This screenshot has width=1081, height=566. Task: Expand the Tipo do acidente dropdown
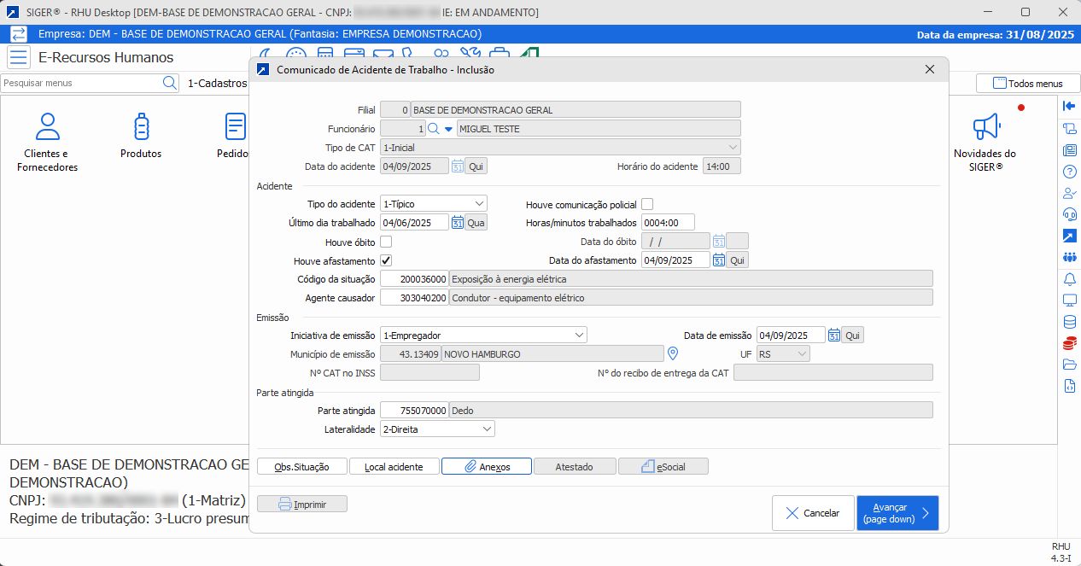click(478, 204)
